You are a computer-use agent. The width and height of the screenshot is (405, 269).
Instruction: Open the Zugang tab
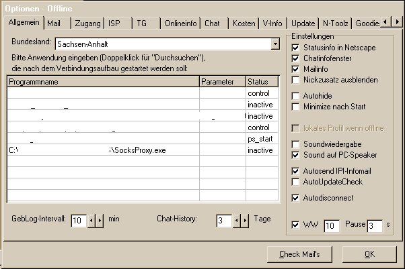point(87,23)
